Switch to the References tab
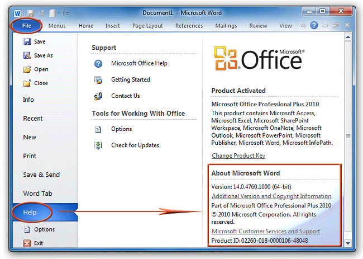Screen dimensions: 363x259 click(189, 26)
